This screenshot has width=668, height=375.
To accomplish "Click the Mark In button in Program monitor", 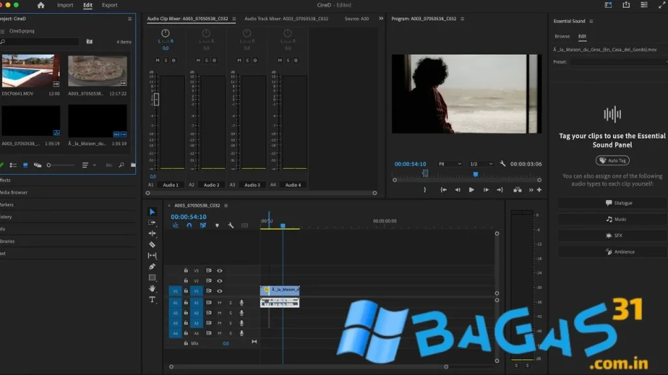I will [425, 190].
